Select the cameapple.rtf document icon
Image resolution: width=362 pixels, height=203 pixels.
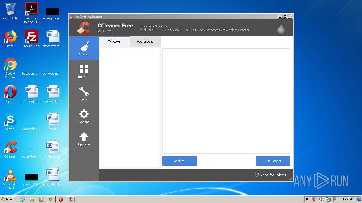click(x=53, y=94)
